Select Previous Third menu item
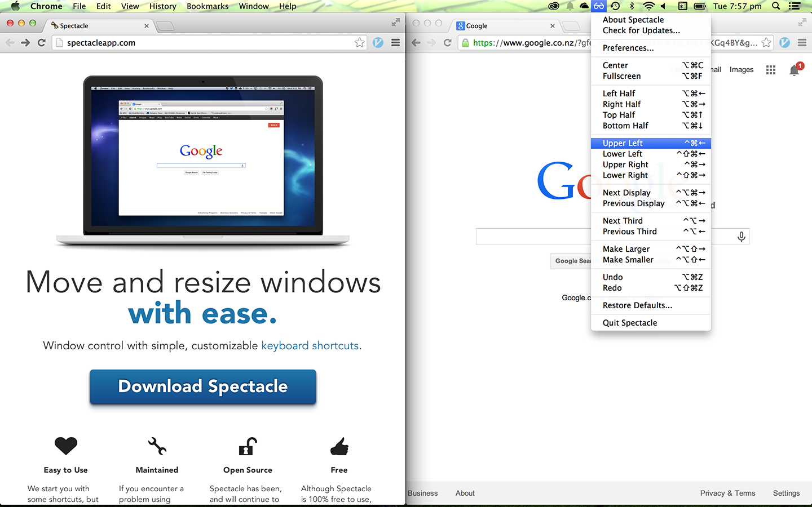Viewport: 812px width, 507px height. (x=651, y=232)
